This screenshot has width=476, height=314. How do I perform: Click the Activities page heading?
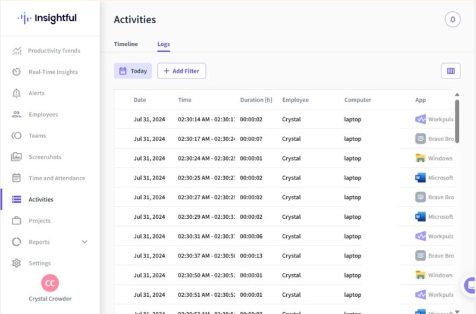click(x=135, y=20)
